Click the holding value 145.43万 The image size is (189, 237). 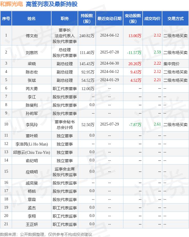point(87,64)
